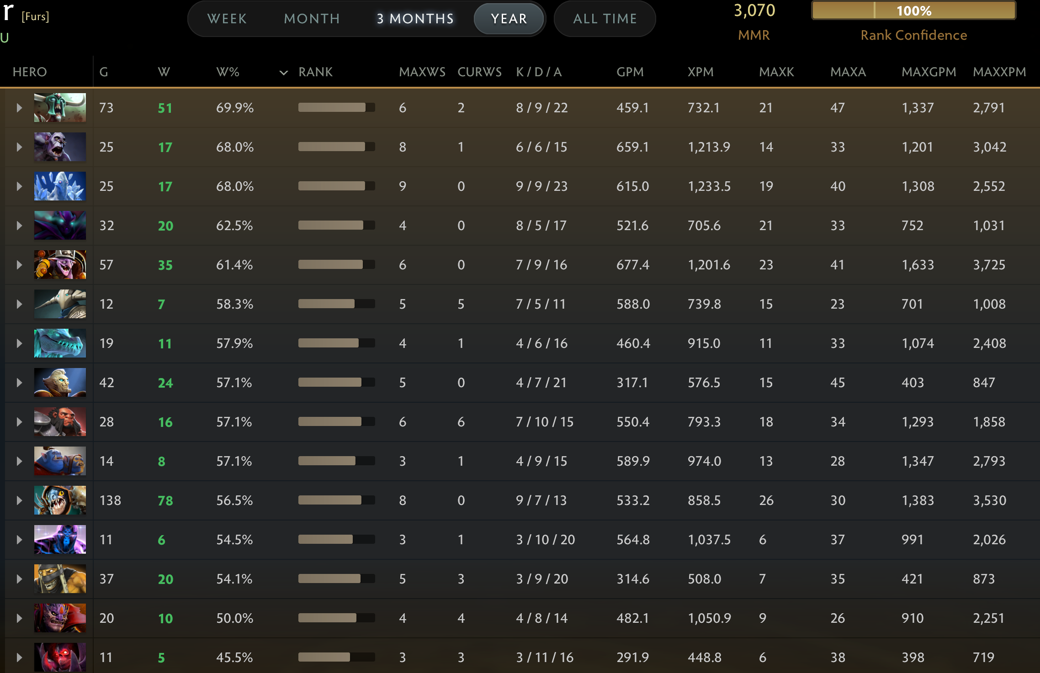Expand the row with 138 games played
This screenshot has height=673, width=1040.
pos(19,500)
